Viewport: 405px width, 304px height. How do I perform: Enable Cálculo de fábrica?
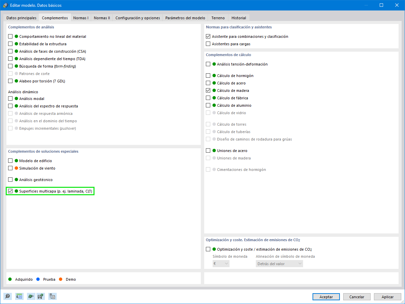pos(208,98)
